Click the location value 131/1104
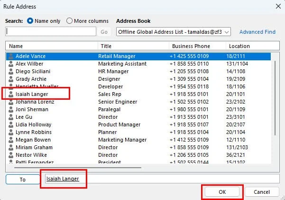The image size is (285, 200). point(237,64)
